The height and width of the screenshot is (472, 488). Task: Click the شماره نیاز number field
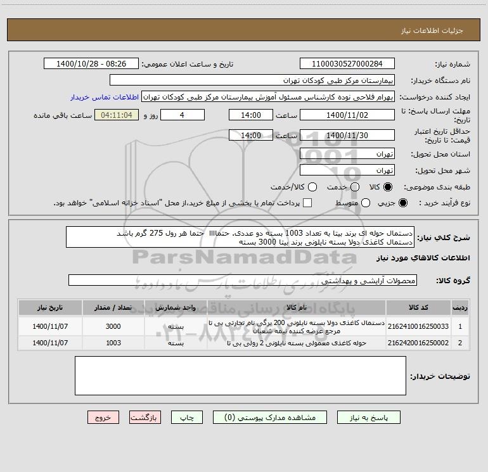347,64
